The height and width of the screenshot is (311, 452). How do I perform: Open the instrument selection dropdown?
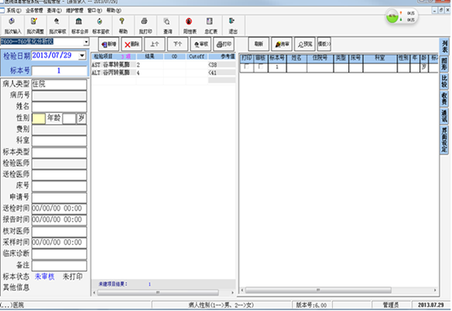point(86,42)
